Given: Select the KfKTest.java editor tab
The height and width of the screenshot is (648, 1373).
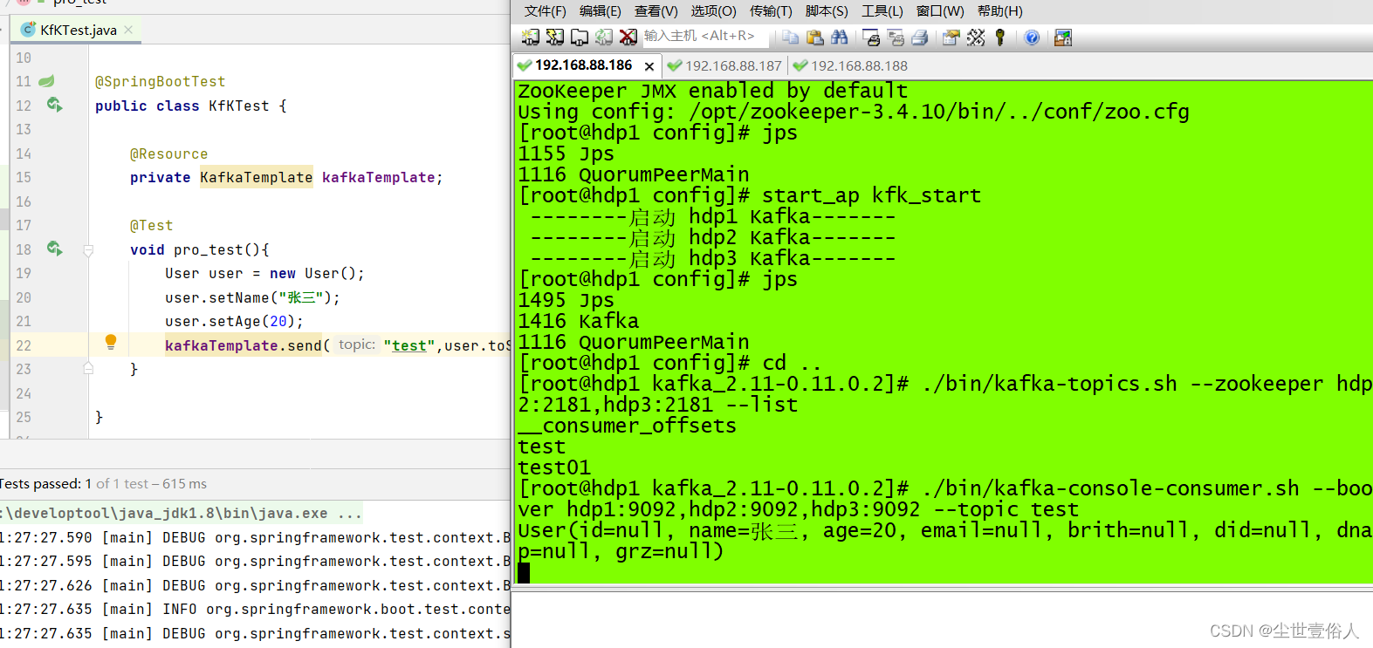Looking at the screenshot, I should (x=78, y=30).
